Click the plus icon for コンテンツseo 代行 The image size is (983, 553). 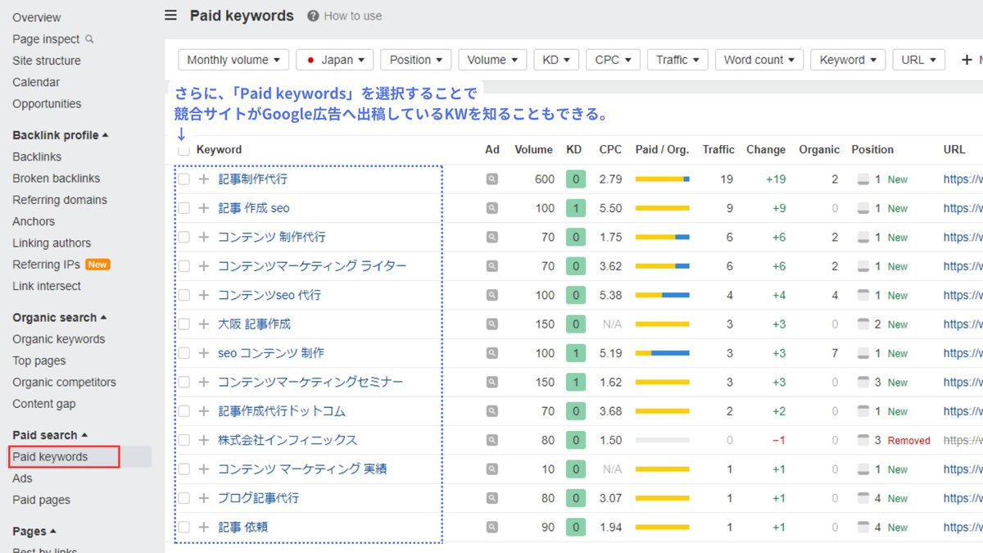point(204,295)
